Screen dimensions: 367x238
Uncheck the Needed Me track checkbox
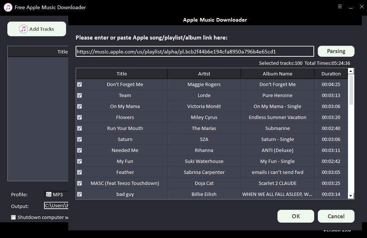pyautogui.click(x=80, y=150)
